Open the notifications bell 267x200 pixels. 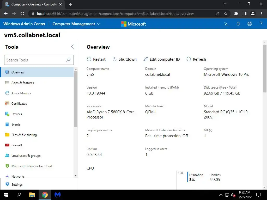[x=238, y=24]
